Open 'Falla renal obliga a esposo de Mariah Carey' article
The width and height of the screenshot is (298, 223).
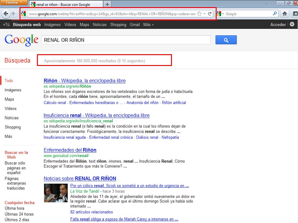tap(124, 219)
